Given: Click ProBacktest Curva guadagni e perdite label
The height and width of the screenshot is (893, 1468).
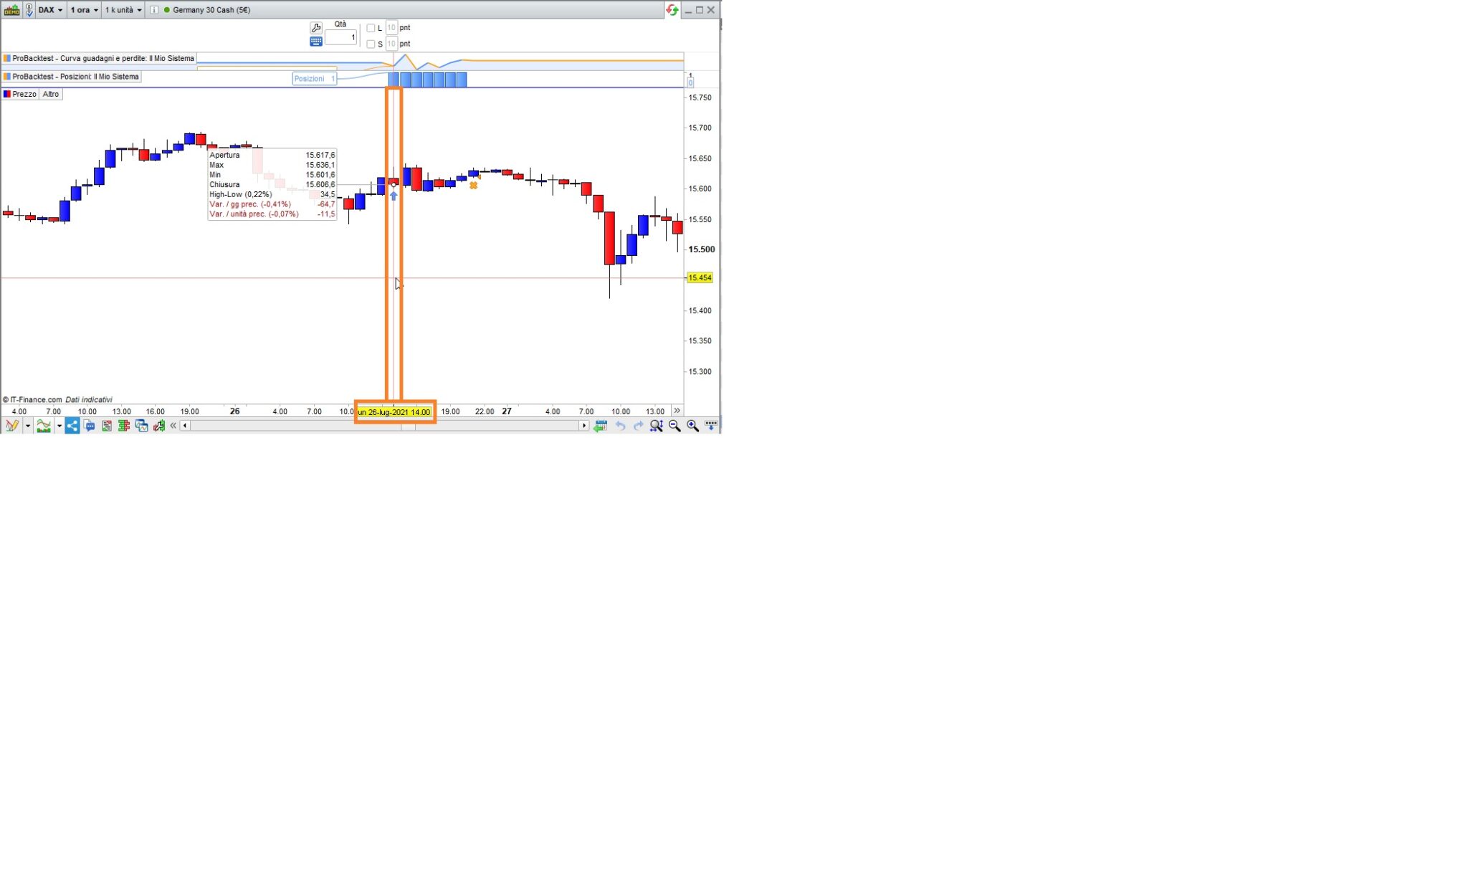Looking at the screenshot, I should pyautogui.click(x=99, y=59).
